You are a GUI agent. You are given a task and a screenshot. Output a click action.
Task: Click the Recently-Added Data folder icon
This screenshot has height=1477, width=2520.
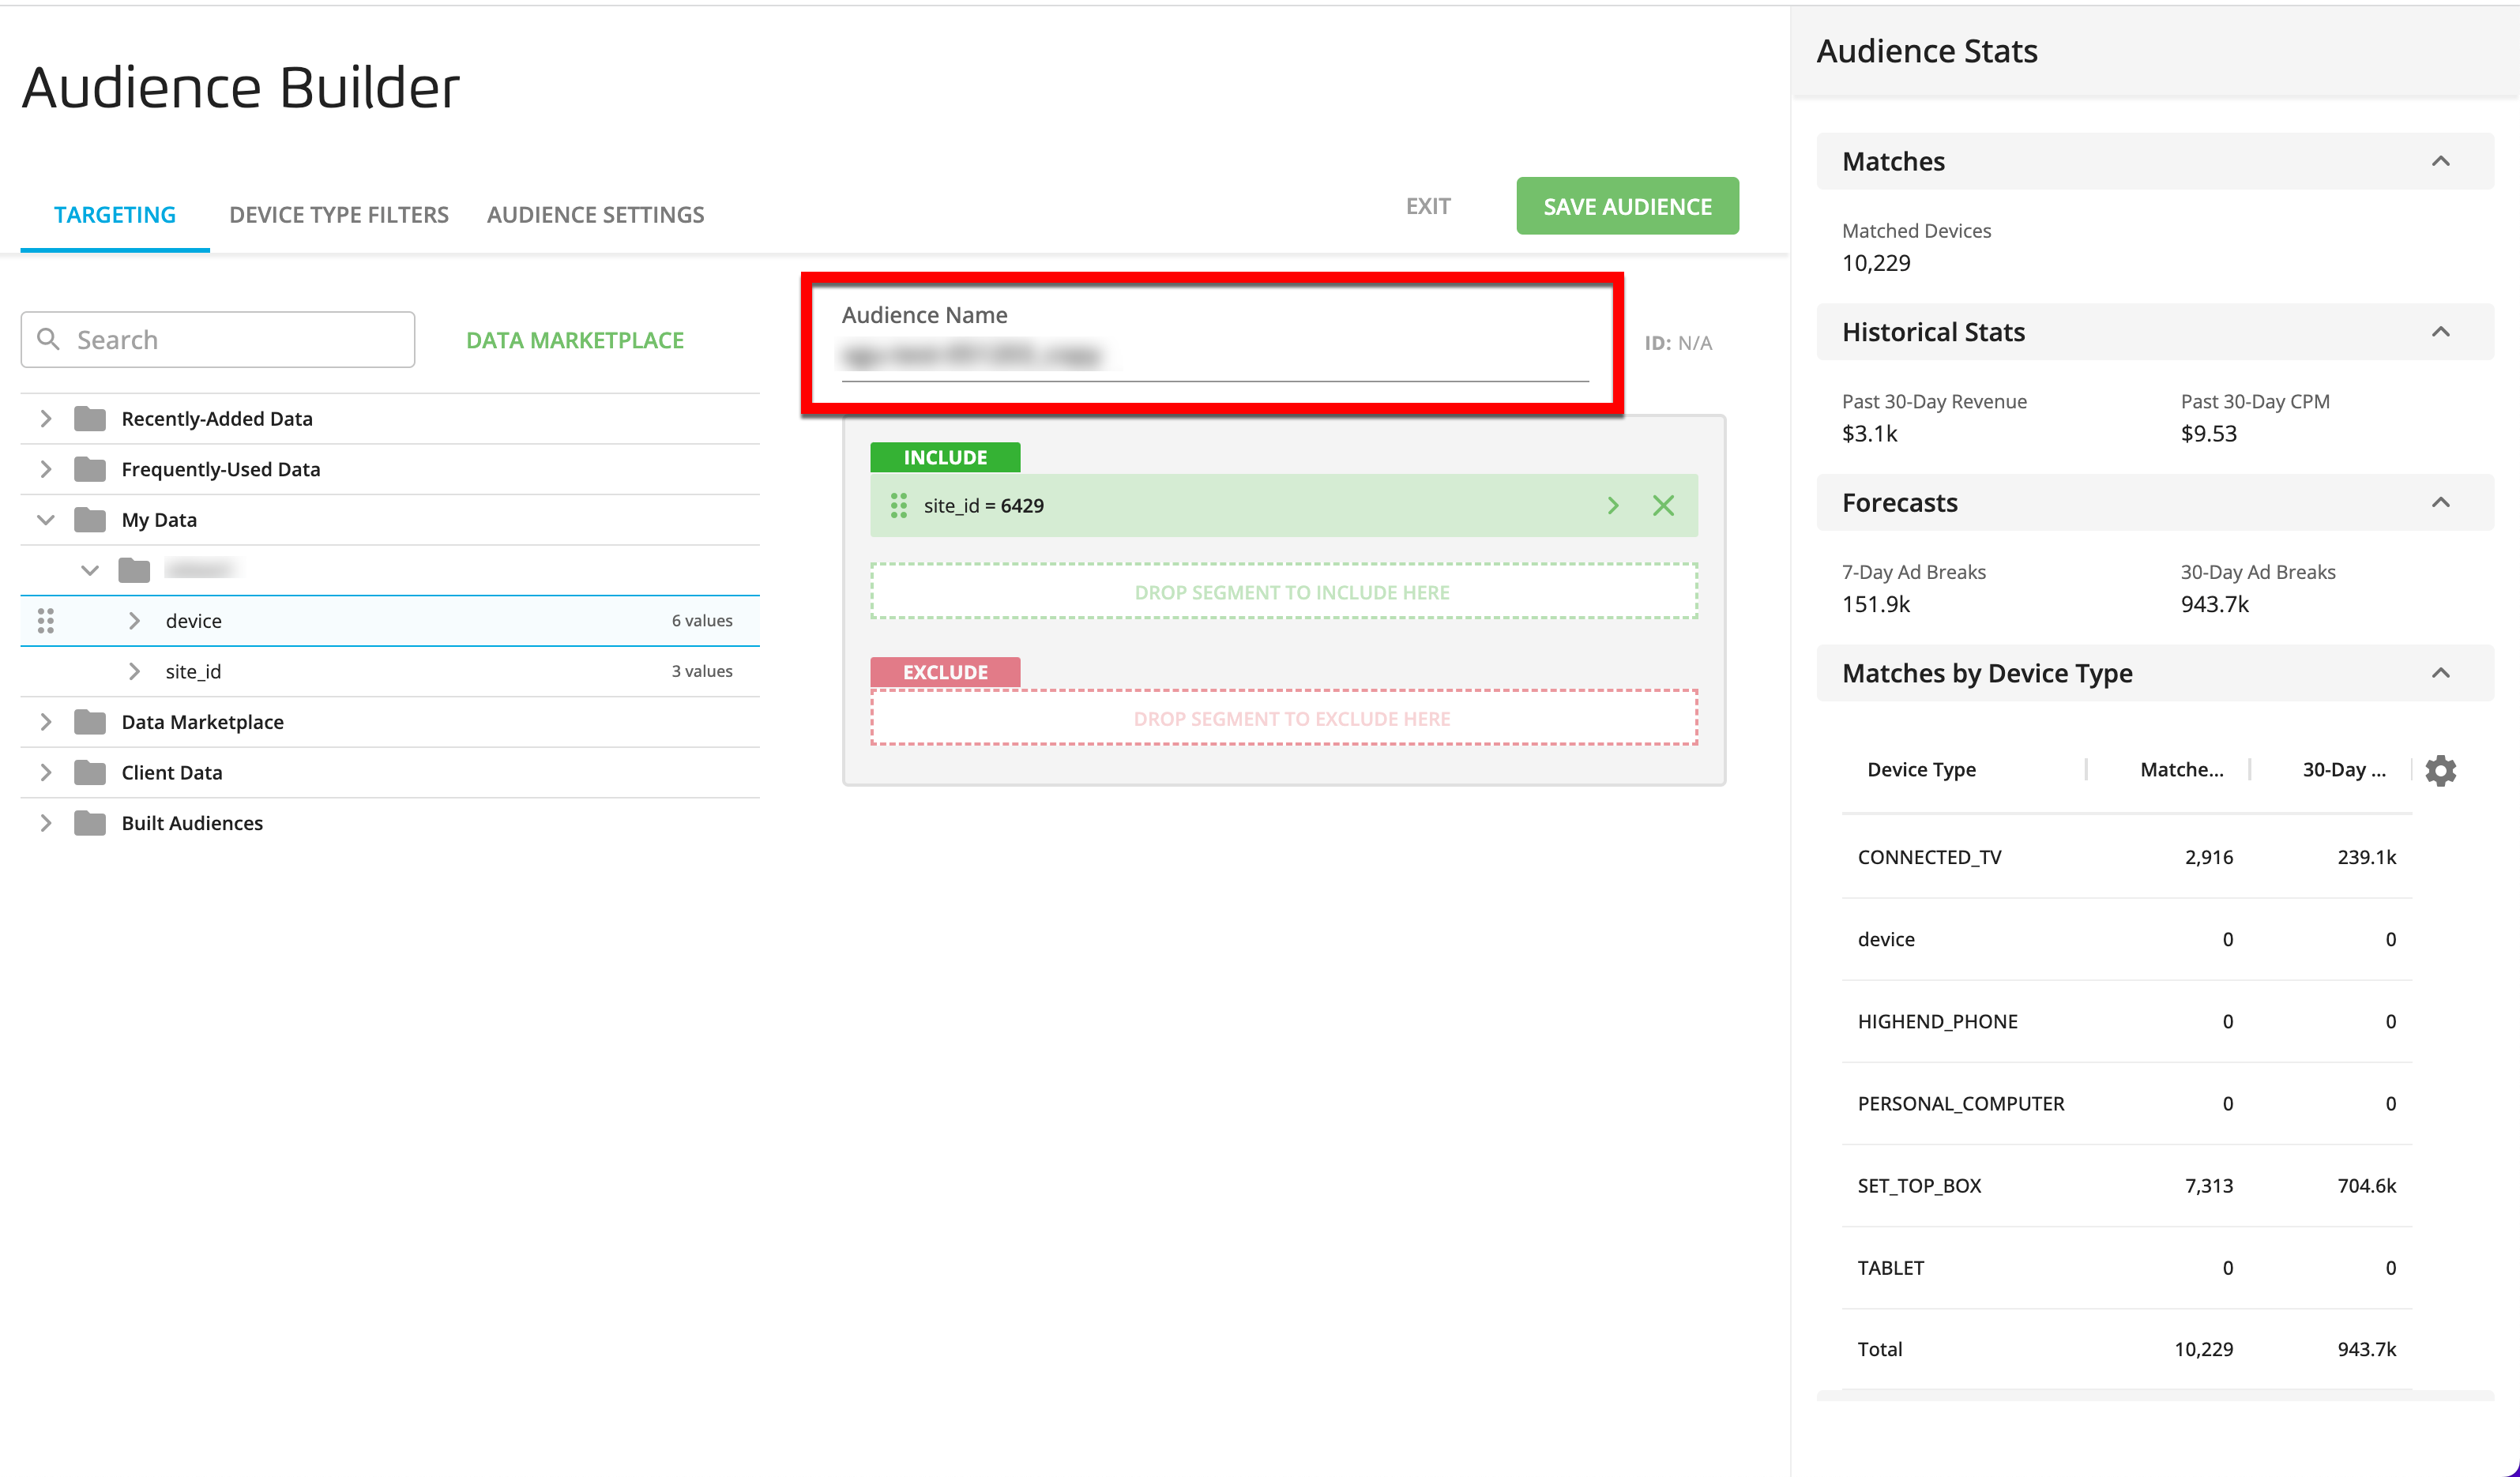pyautogui.click(x=90, y=419)
